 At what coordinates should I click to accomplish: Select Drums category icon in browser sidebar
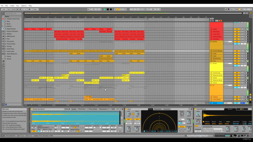tap(3, 31)
